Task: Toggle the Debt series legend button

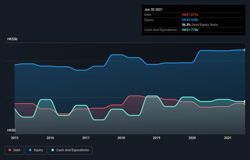Action: [15, 150]
